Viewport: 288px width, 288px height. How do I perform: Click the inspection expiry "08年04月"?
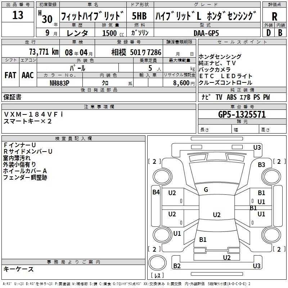point(79,53)
